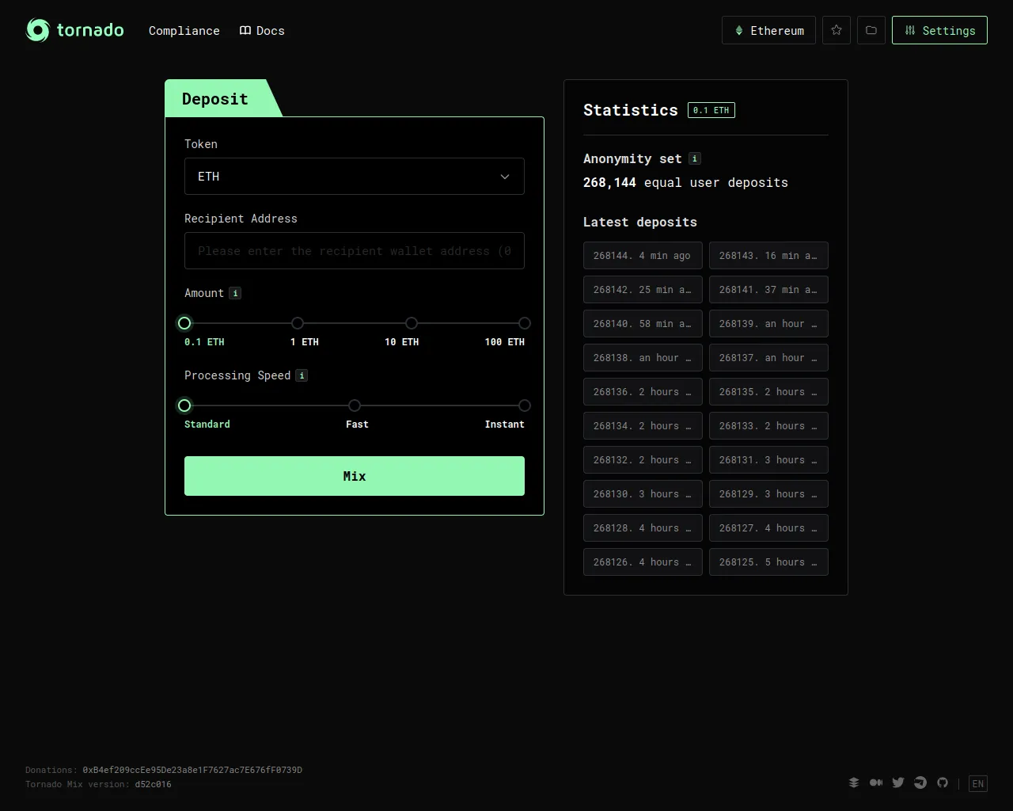
Task: Open the star favorites icon button
Action: pos(837,30)
